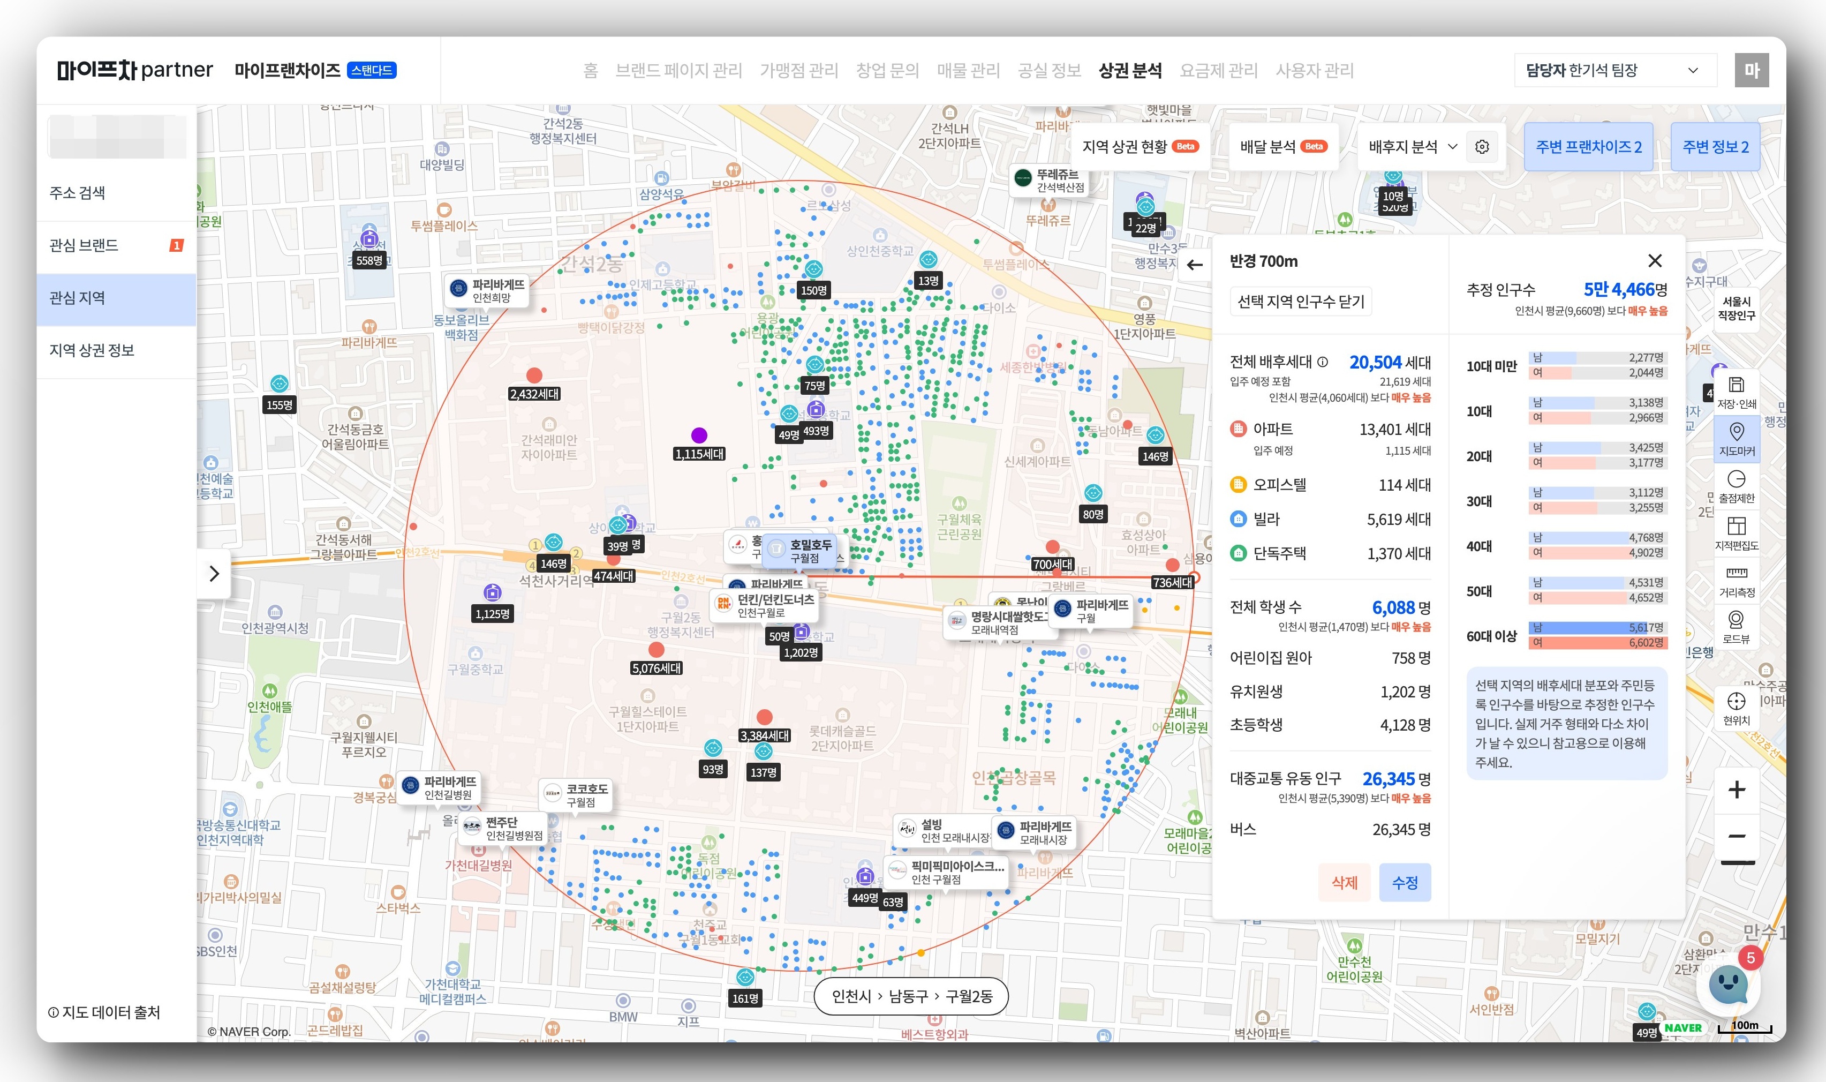Open 브랜드 페이지 관리 menu
This screenshot has height=1082, width=1826.
click(x=678, y=70)
